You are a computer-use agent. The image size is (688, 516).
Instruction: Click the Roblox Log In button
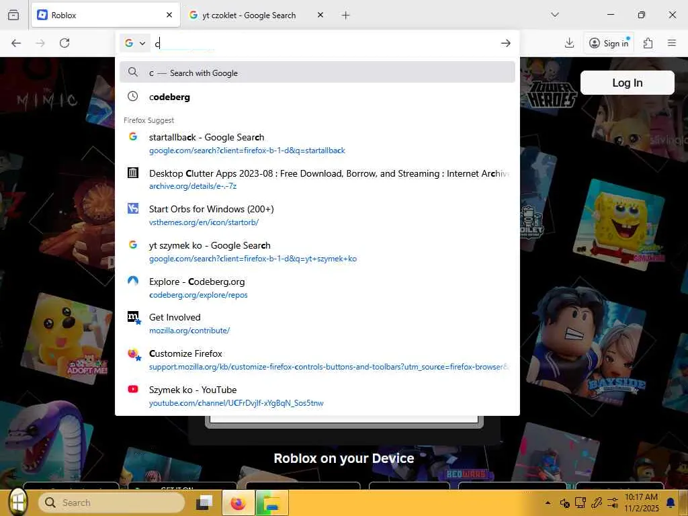point(627,83)
